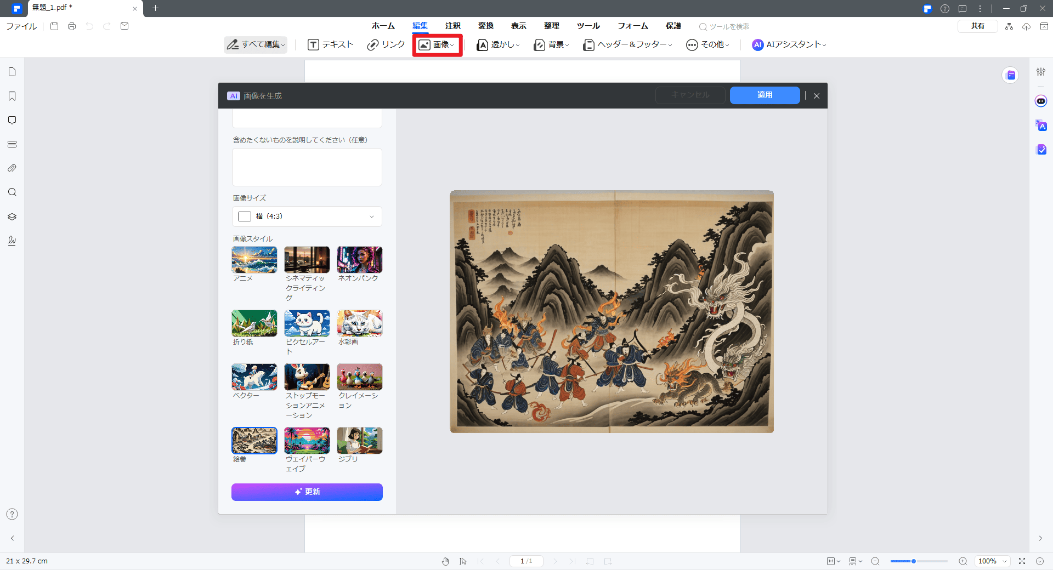This screenshot has width=1053, height=570.
Task: Open new tab with plus button
Action: (155, 8)
